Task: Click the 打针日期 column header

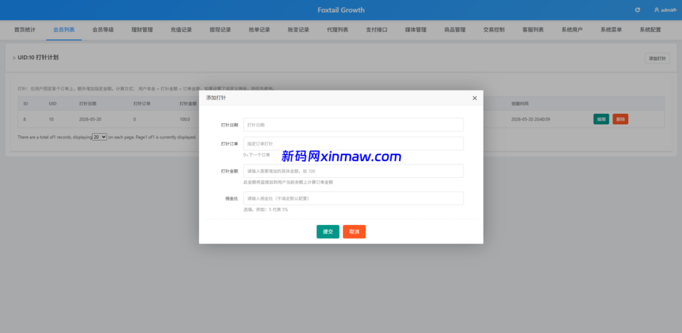Action: [88, 104]
